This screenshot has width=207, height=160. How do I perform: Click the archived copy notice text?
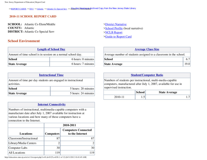(104, 8)
